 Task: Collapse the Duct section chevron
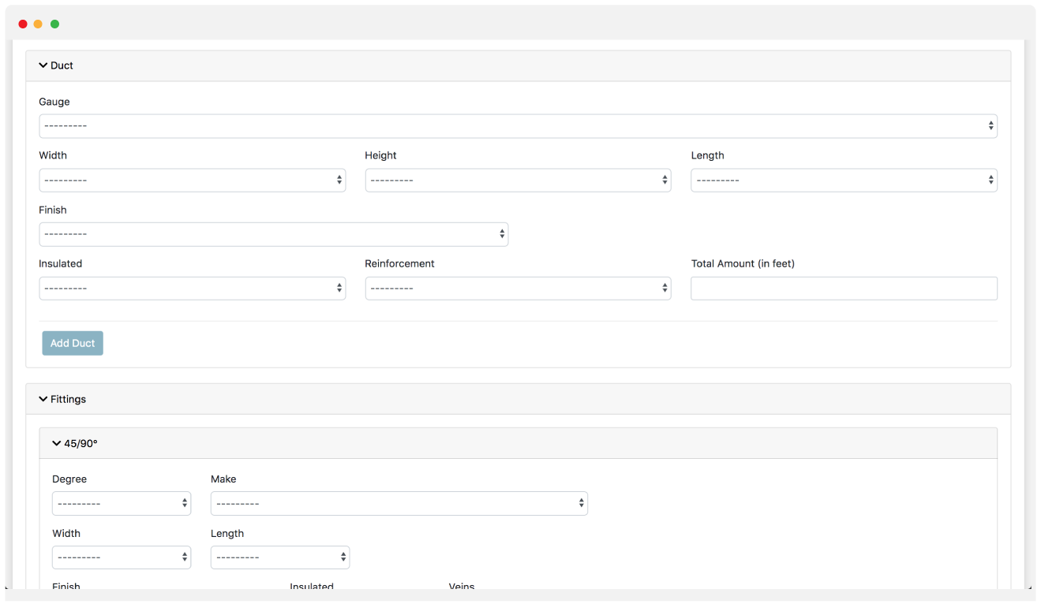[43, 65]
